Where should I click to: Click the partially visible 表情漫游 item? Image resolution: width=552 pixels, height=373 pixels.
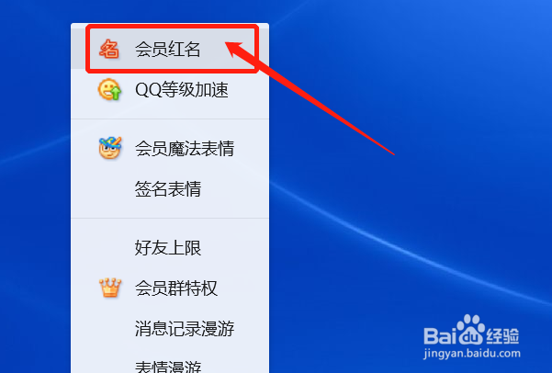(170, 366)
